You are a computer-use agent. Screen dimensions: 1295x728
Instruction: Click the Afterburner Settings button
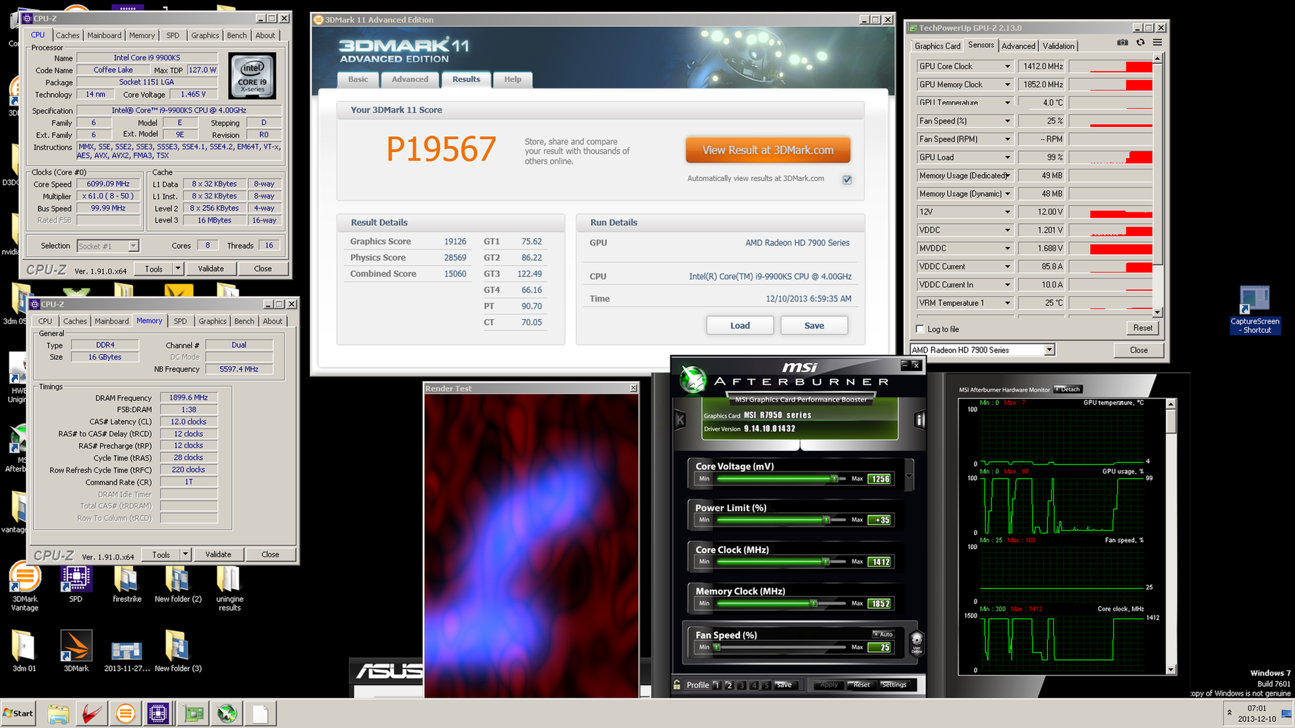click(x=894, y=685)
